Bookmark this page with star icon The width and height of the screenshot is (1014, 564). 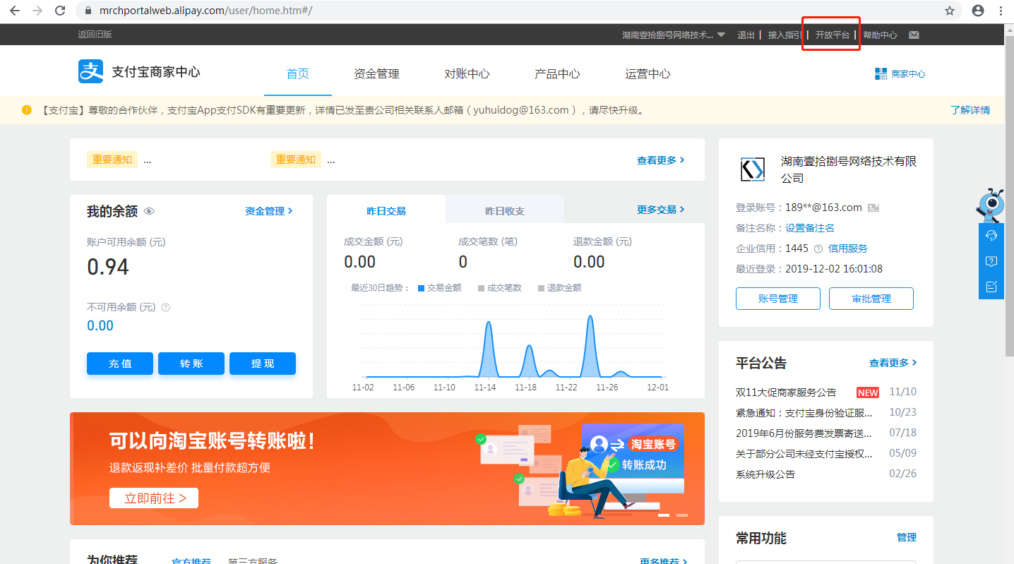click(950, 11)
